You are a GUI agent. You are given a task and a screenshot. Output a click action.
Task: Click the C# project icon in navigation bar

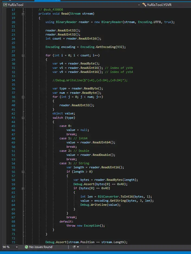coord(5,5)
